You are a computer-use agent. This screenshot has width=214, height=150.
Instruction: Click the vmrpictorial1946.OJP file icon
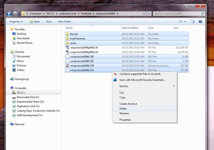coord(67,66)
